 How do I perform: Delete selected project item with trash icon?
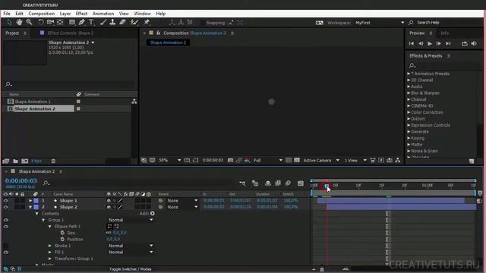coord(53,161)
